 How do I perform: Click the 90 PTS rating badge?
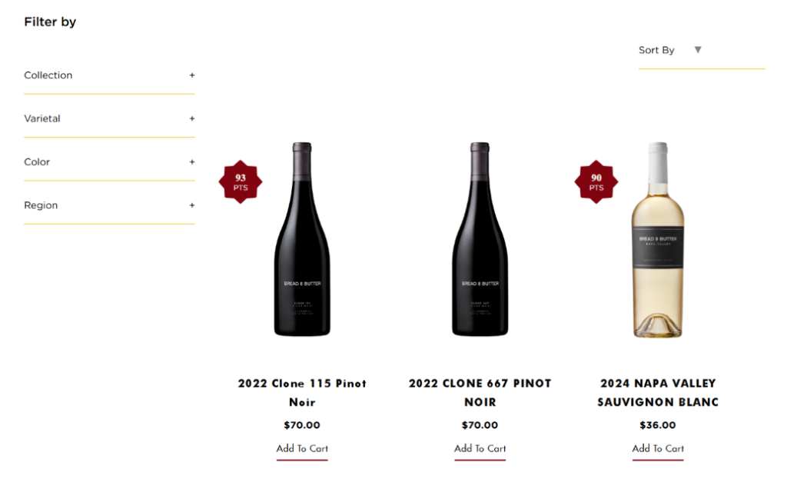(x=596, y=182)
